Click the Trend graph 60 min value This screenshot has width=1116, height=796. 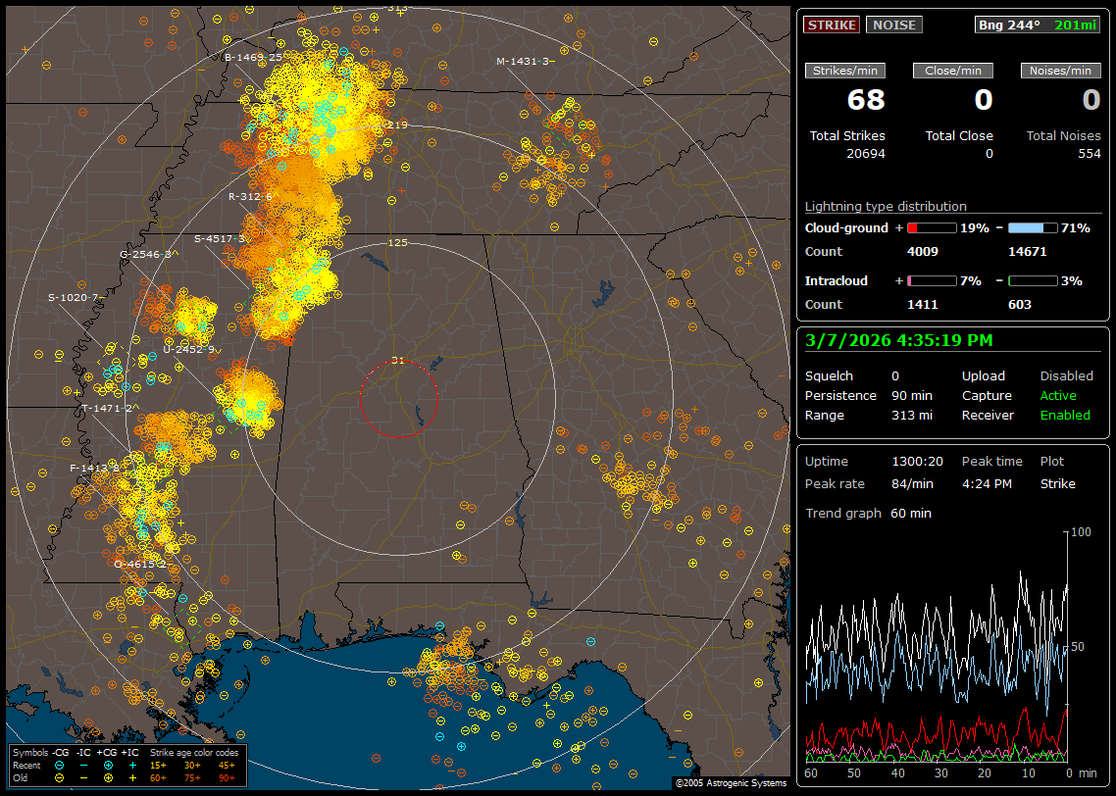(x=910, y=513)
